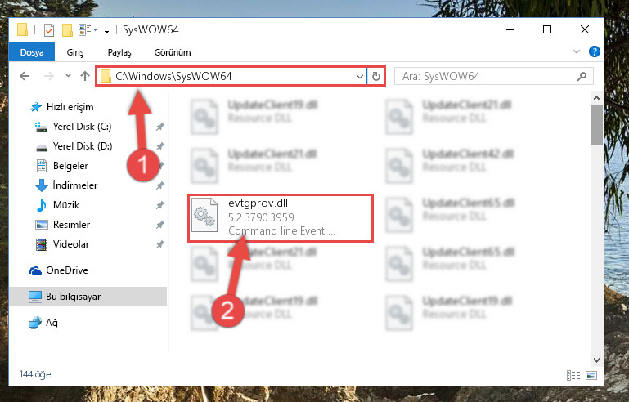Image resolution: width=629 pixels, height=402 pixels.
Task: Select the evtgprov.dll file
Action: click(281, 217)
